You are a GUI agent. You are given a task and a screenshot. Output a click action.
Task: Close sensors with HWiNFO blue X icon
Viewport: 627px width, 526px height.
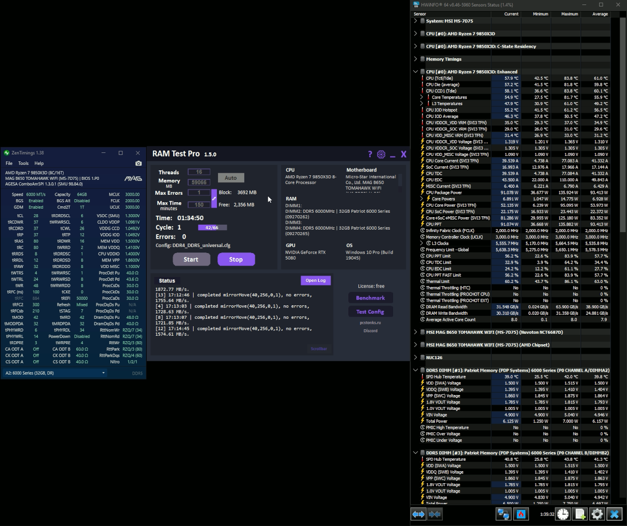(615, 514)
